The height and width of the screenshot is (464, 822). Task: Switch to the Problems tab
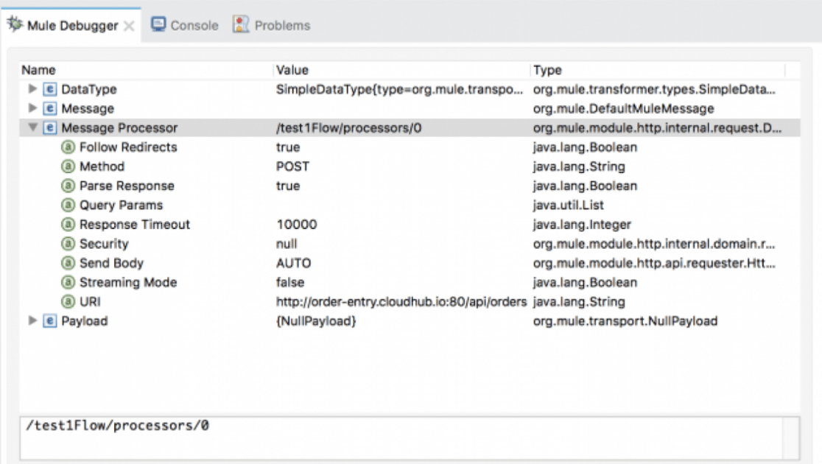coord(282,24)
